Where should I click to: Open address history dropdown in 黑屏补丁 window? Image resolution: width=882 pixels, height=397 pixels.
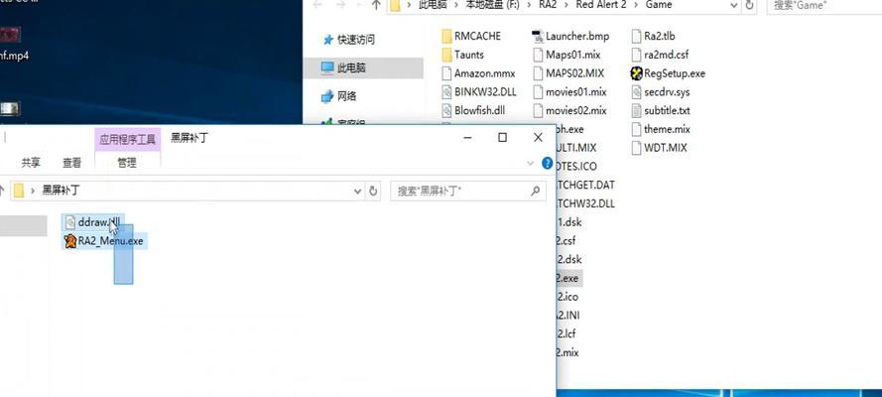coord(358,192)
